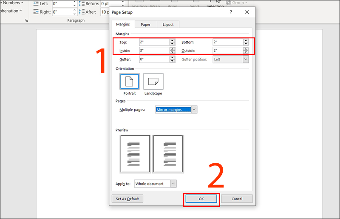This screenshot has width=340, height=219.
Task: Click the Left indent icon in the ribbon
Action: [36, 3]
